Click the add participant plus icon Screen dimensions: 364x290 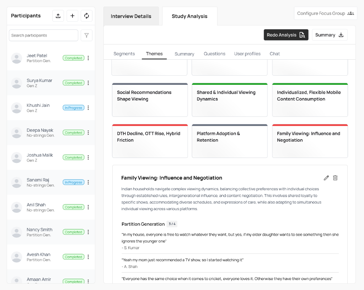click(72, 16)
